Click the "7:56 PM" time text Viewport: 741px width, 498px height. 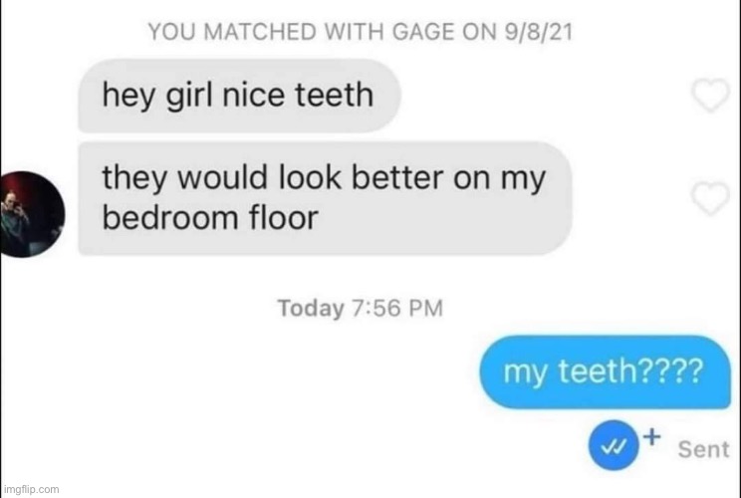pyautogui.click(x=397, y=309)
